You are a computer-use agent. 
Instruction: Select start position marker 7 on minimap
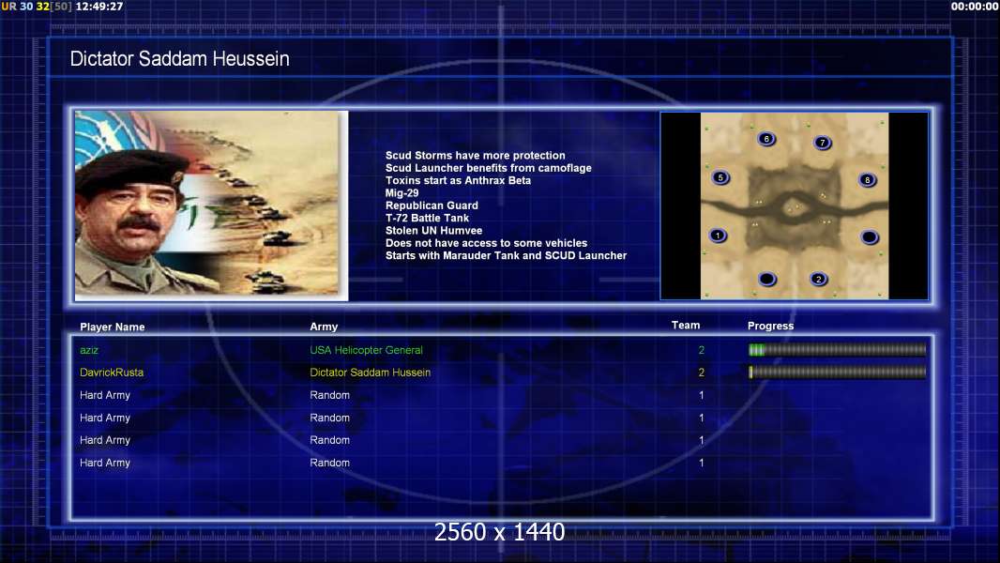click(x=823, y=143)
